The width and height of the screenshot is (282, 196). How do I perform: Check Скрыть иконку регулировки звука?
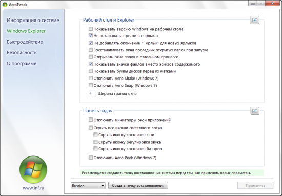point(95,142)
